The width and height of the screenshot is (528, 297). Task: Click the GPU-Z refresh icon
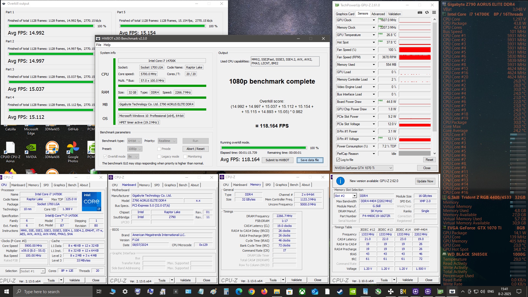click(427, 13)
